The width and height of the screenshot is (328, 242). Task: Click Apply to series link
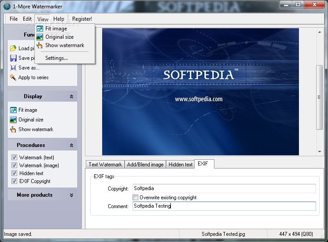[x=33, y=77]
